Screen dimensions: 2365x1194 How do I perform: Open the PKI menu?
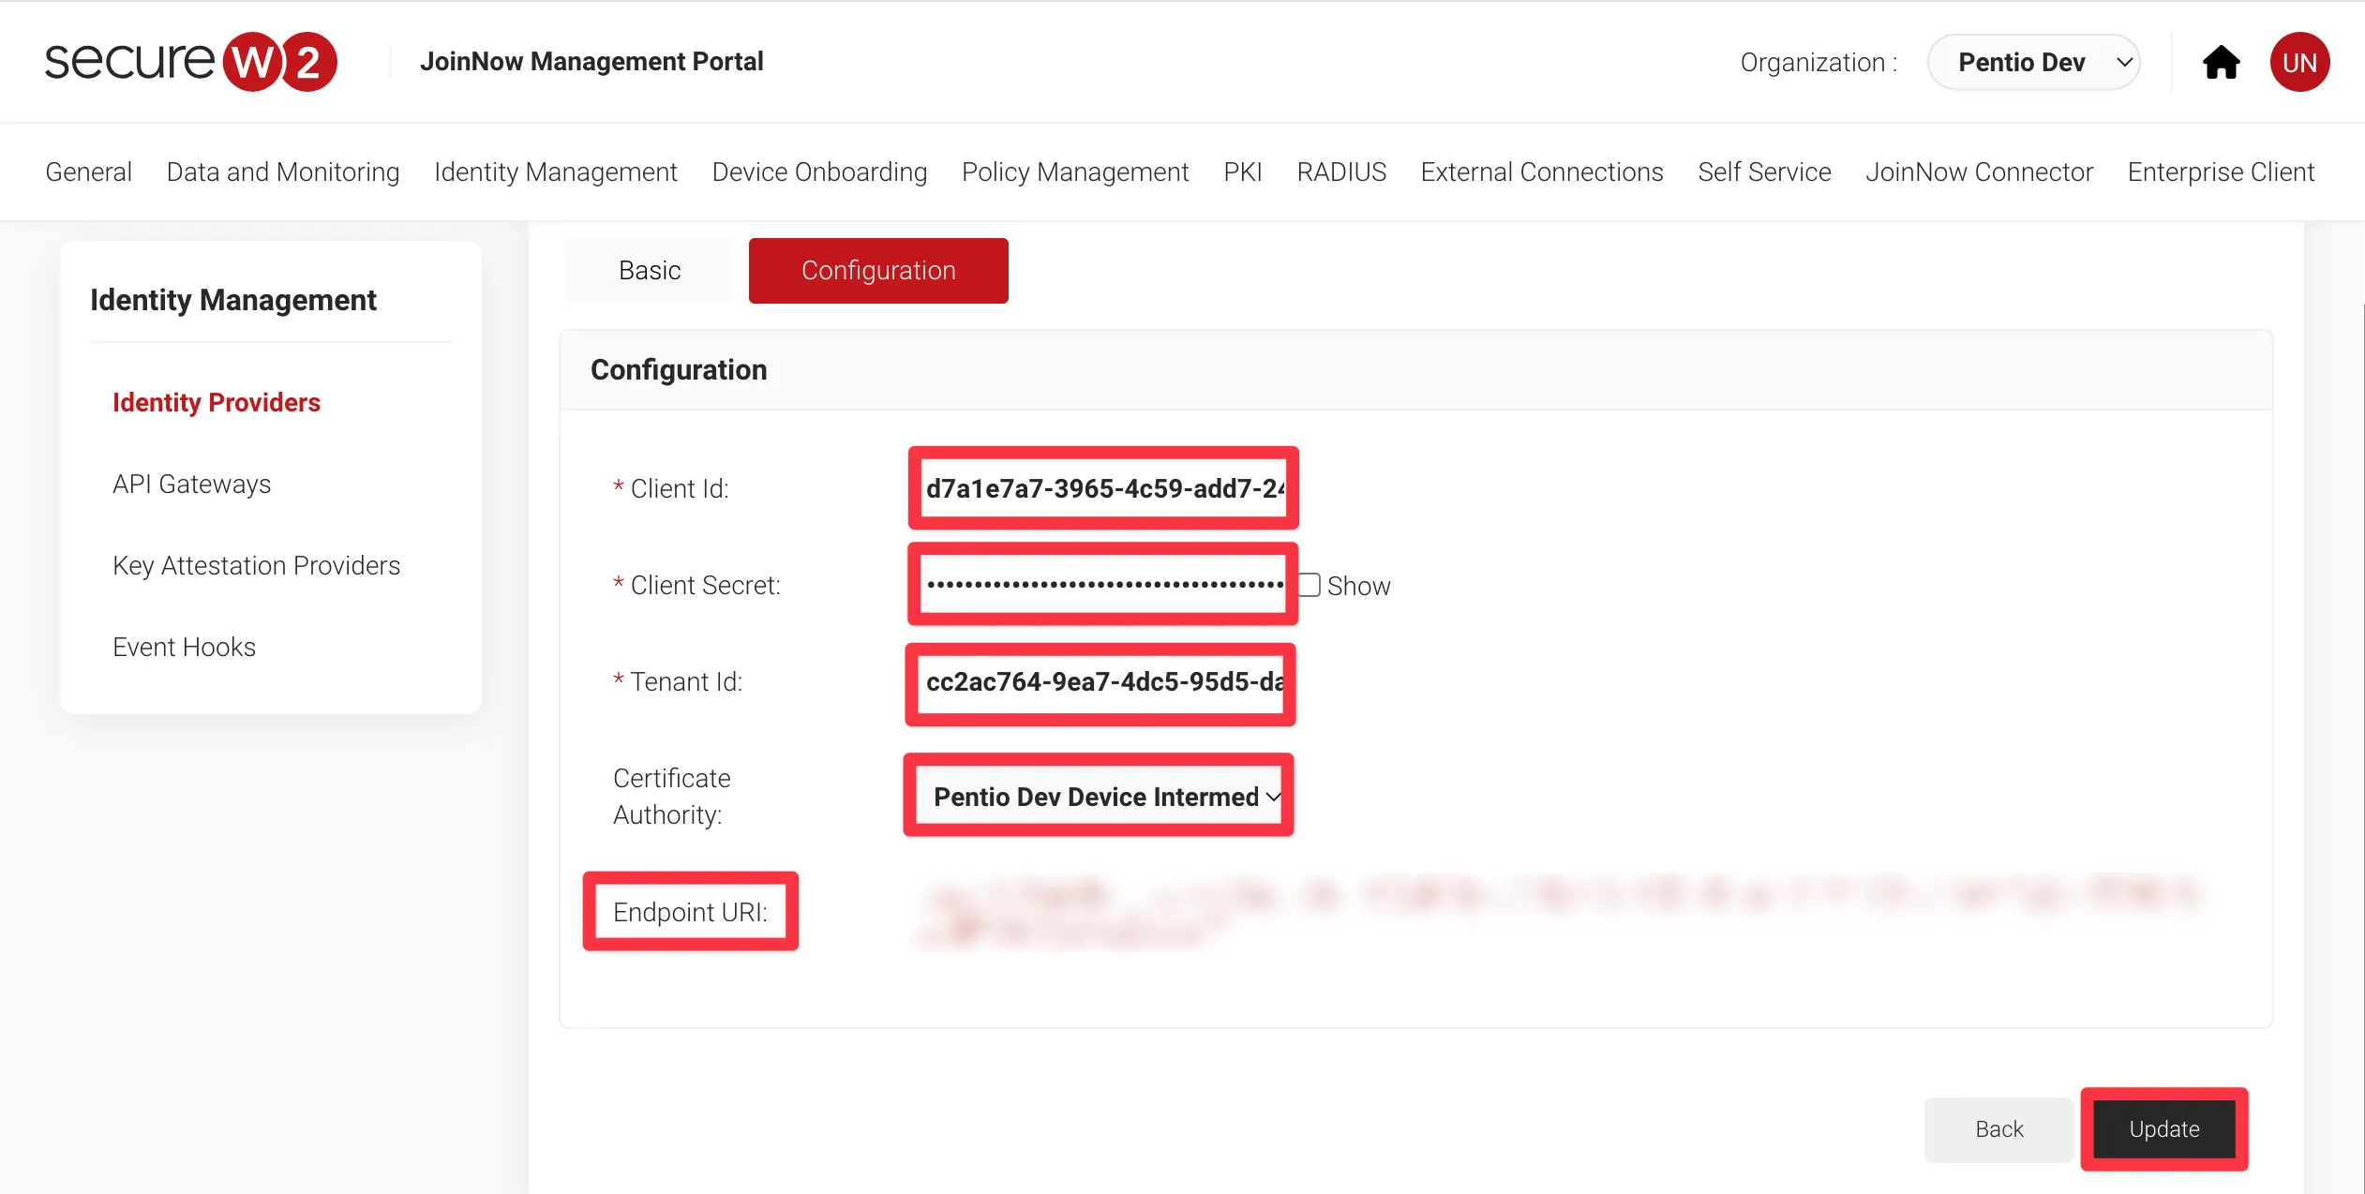pos(1243,172)
